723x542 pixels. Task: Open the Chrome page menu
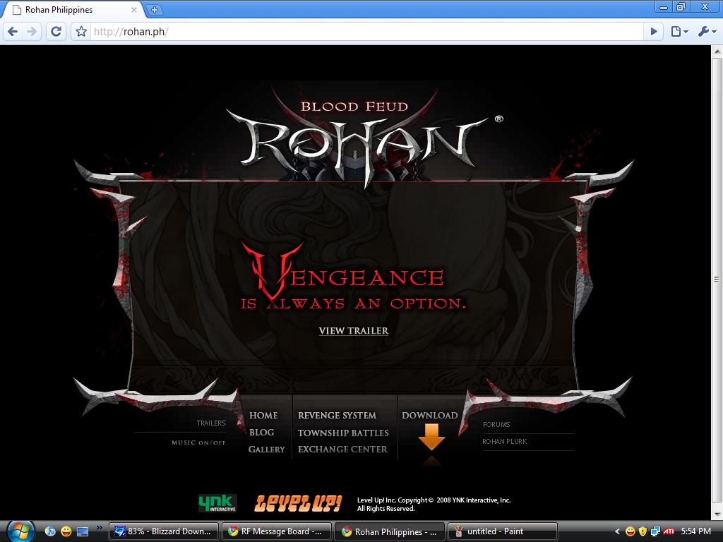pos(679,31)
